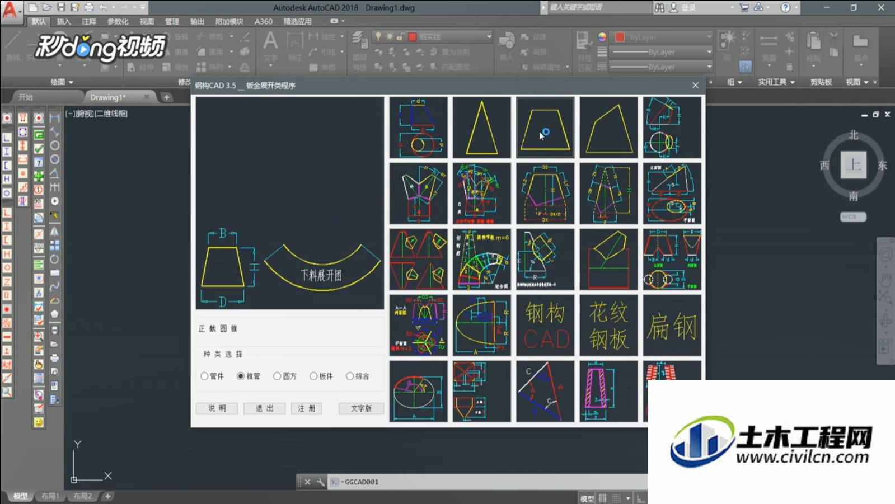The image size is (895, 504).
Task: Switch to the 布局1 layout tab
Action: pyautogui.click(x=50, y=496)
